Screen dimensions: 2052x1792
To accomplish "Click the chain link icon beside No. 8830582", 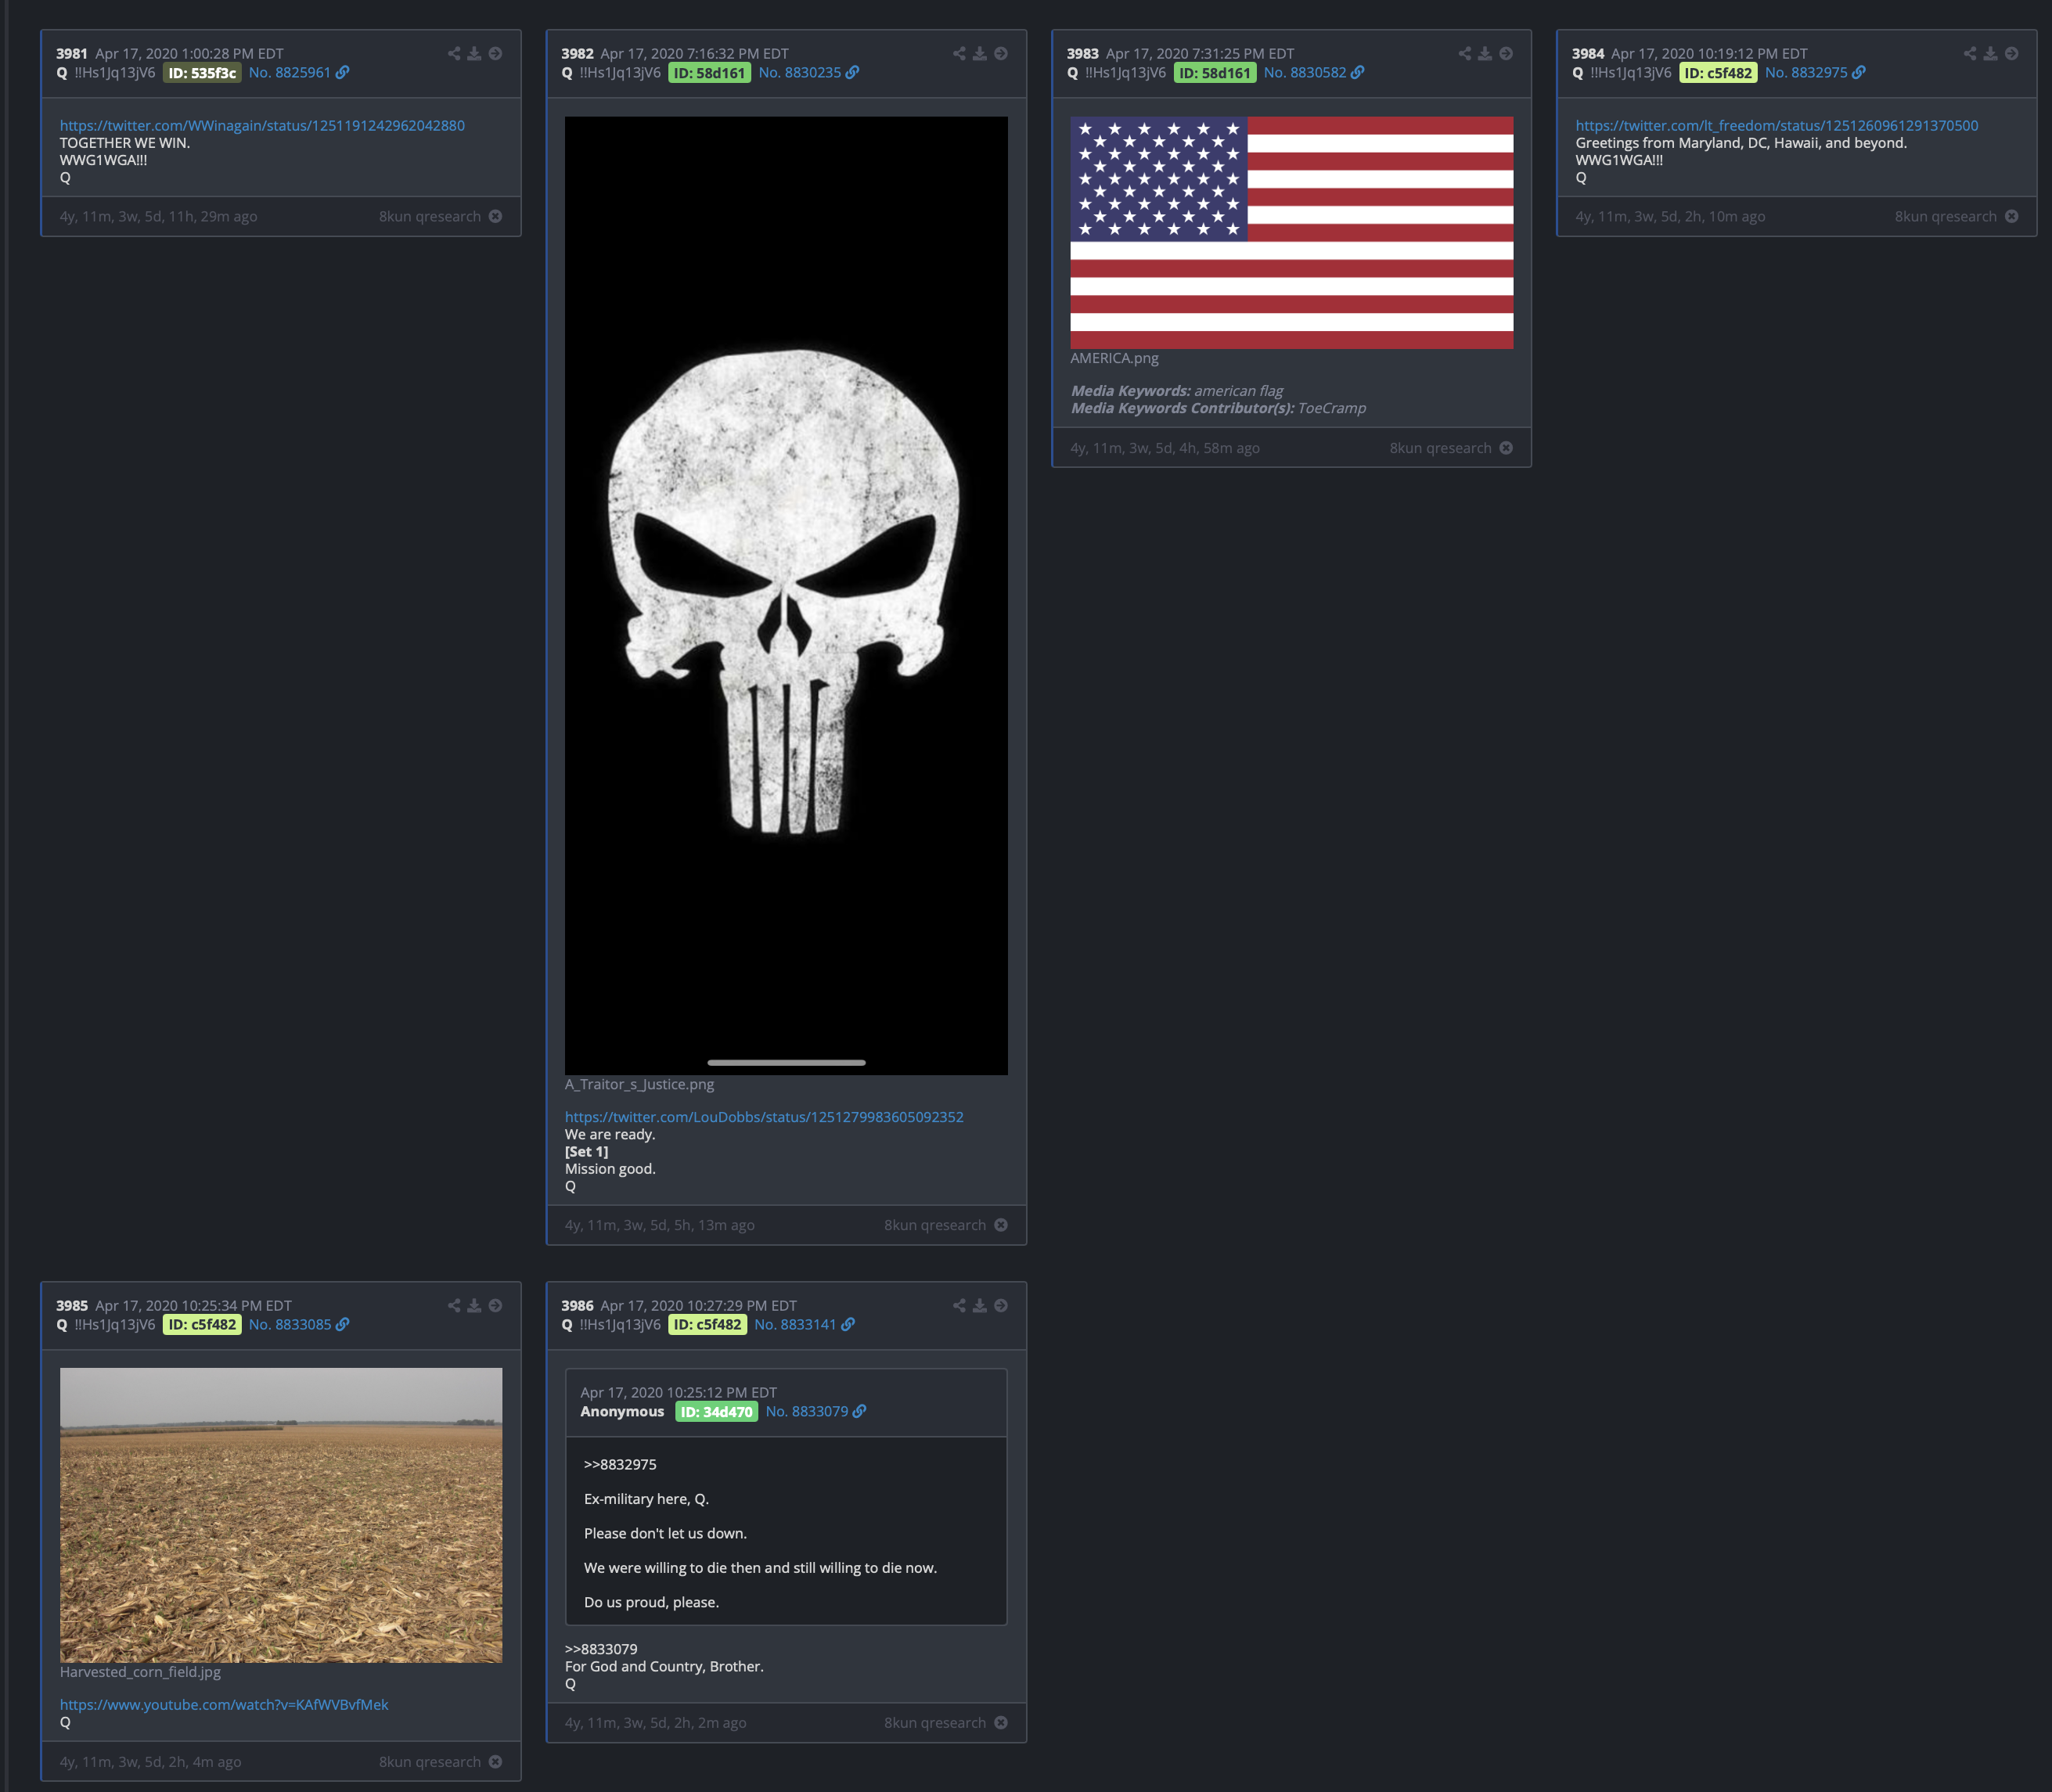I will 1357,73.
